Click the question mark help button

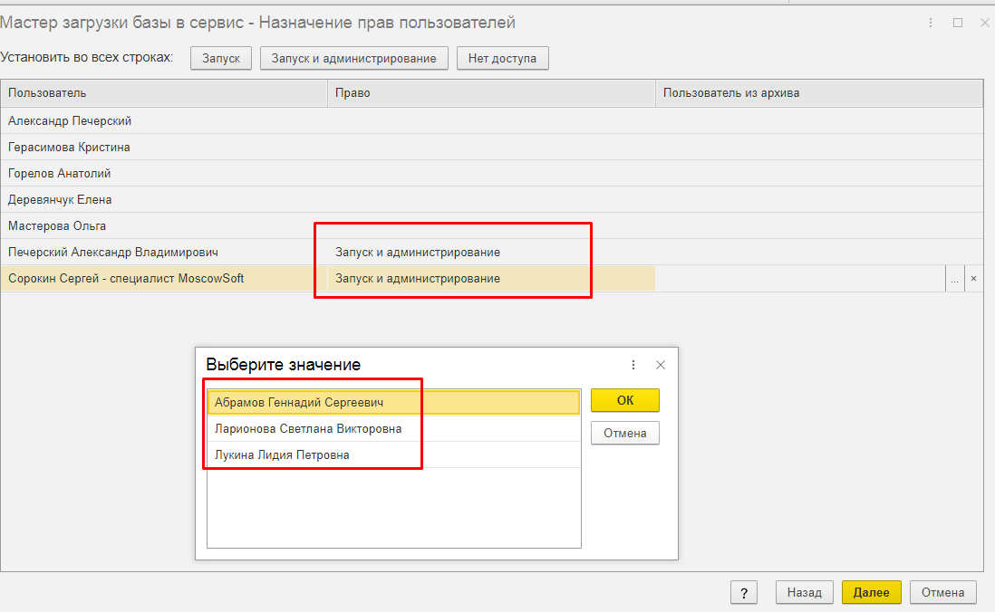[743, 593]
